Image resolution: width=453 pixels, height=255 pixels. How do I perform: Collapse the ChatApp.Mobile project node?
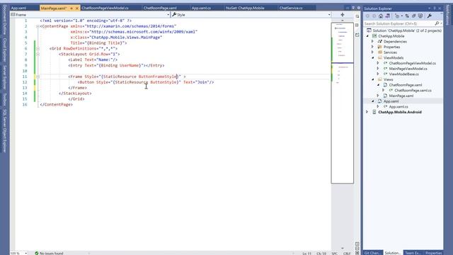[x=367, y=36]
